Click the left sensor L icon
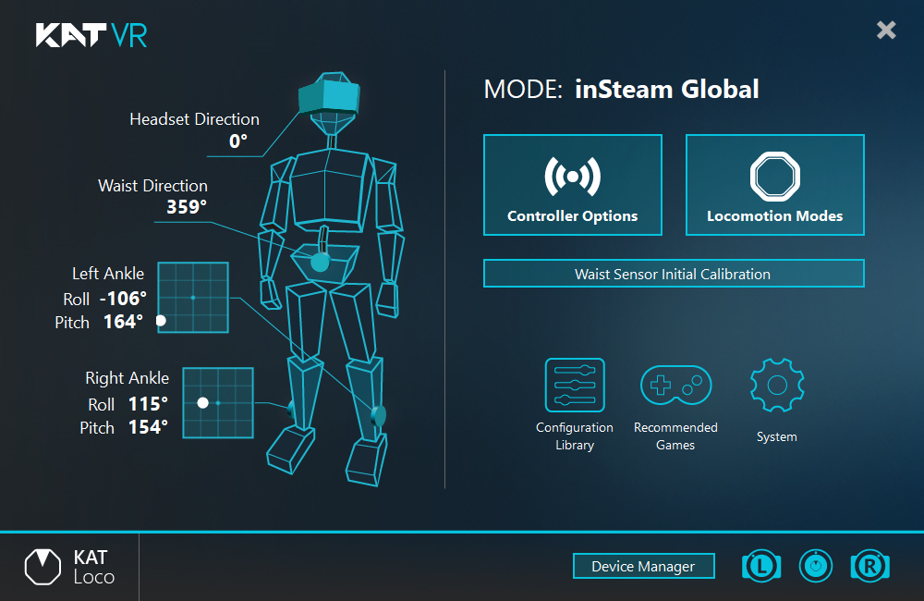 761,566
